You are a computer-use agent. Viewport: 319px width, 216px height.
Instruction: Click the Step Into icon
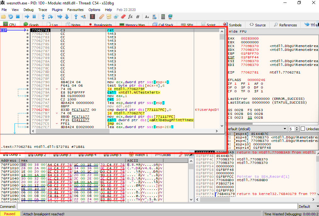pyautogui.click(x=43, y=17)
